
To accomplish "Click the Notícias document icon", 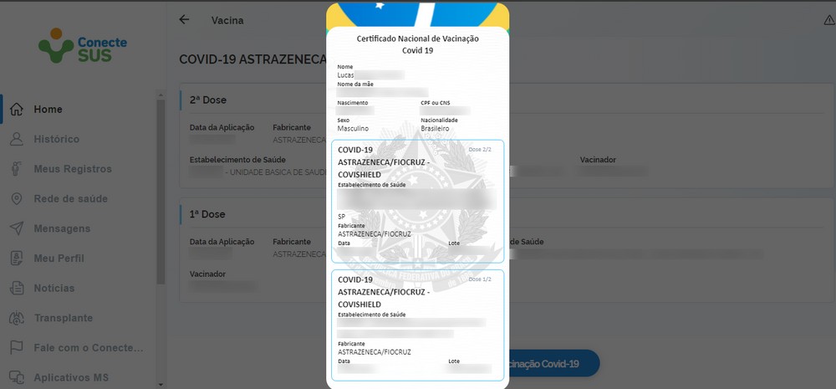I will click(x=17, y=288).
